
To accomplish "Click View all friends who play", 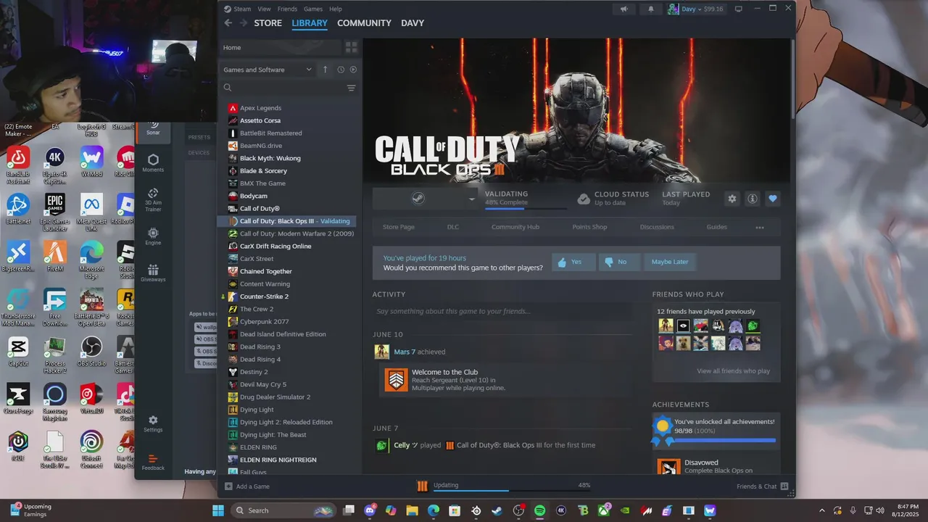I will tap(734, 371).
